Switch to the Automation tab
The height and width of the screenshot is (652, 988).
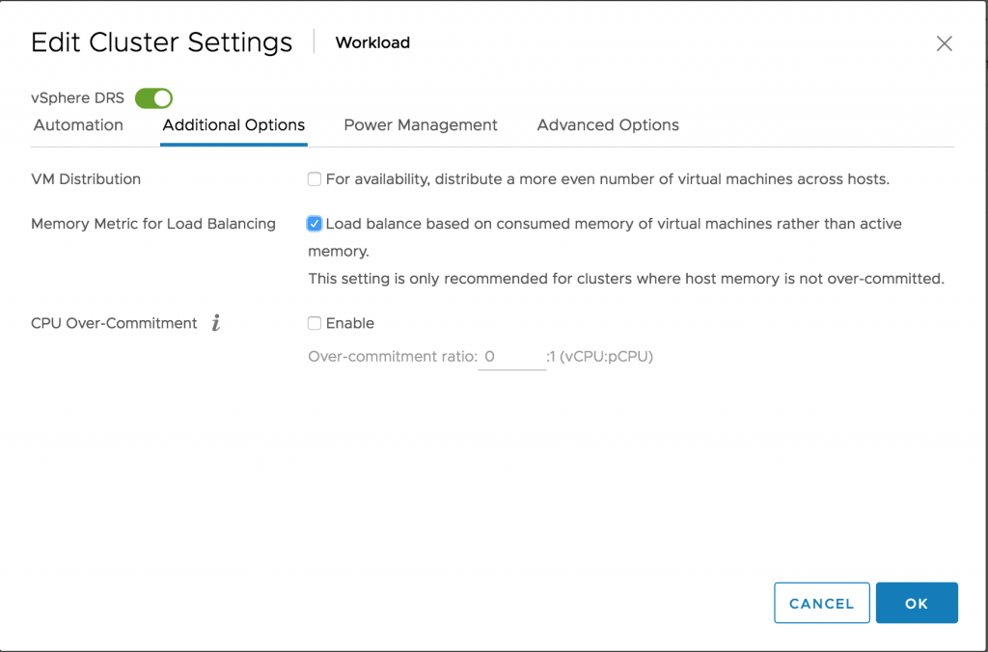(78, 125)
